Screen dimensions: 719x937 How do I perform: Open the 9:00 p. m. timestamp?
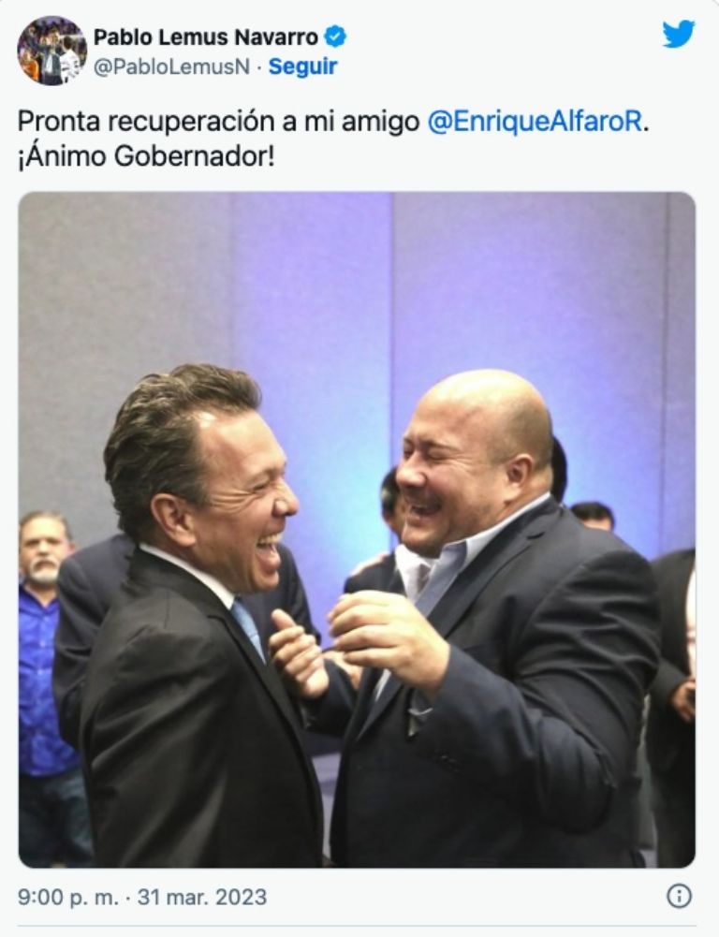(68, 897)
